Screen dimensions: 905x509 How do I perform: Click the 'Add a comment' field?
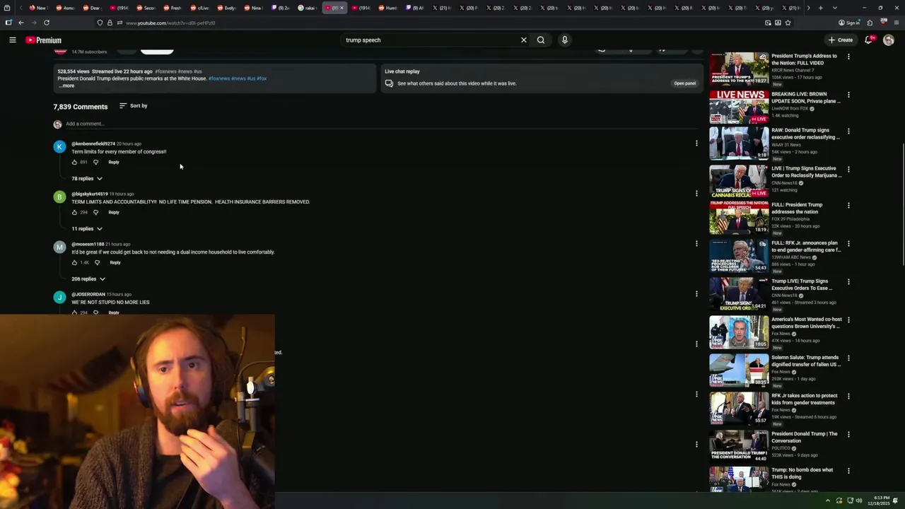(x=382, y=124)
